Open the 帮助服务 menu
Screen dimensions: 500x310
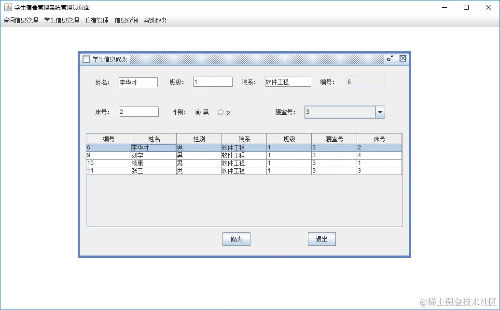tap(155, 20)
